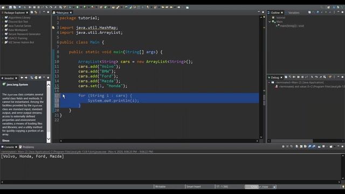Click Step Over in Debug view toolbar
The height and width of the screenshot is (194, 345).
pyautogui.click(x=316, y=77)
